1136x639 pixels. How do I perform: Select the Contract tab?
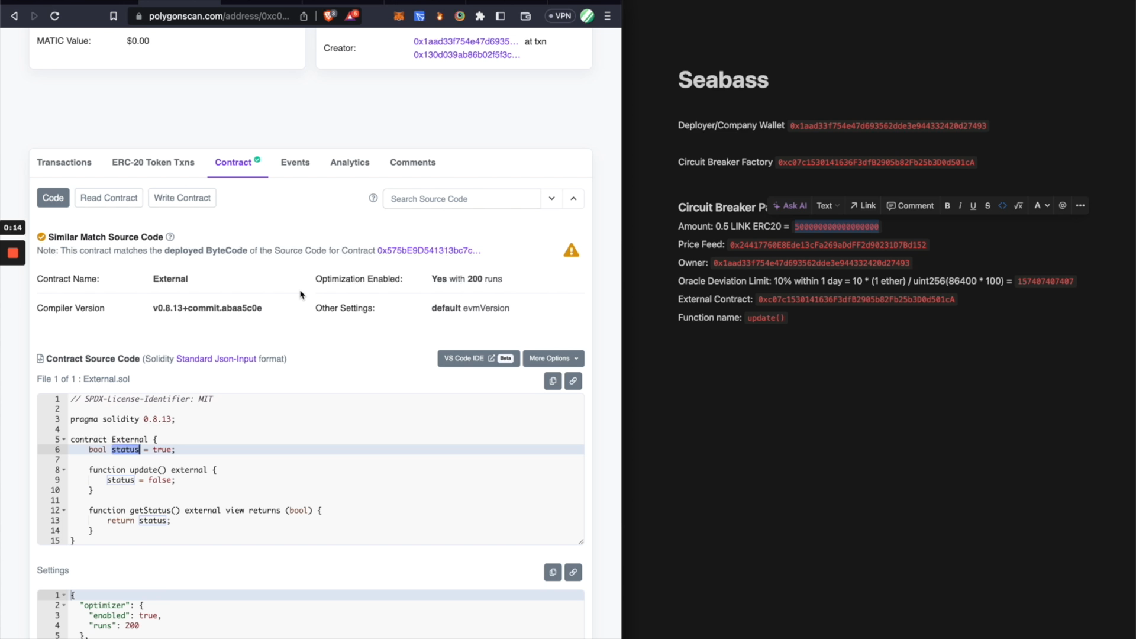237,162
